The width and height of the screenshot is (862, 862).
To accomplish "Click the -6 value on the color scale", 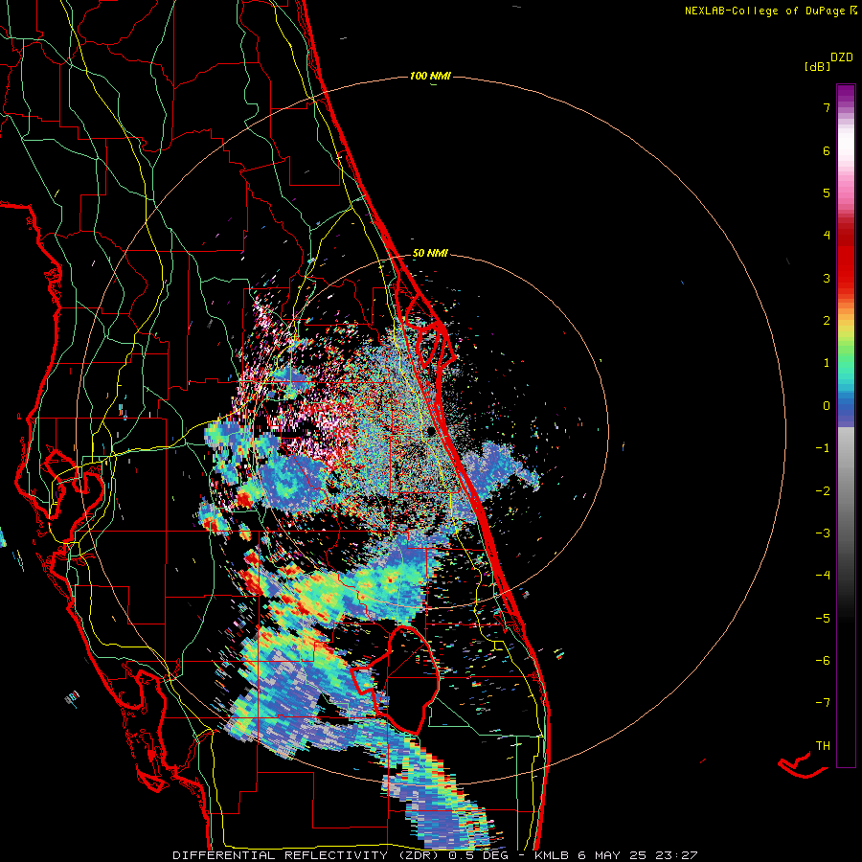I will [823, 661].
